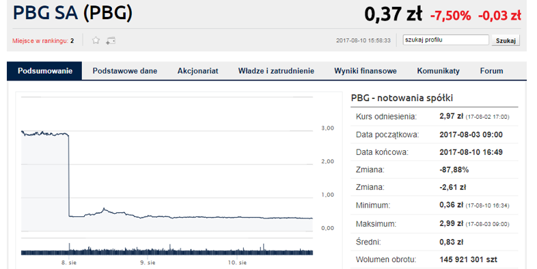
Task: Click the Szukaj search button
Action: (x=506, y=40)
